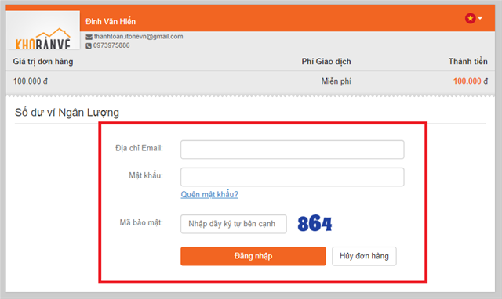Click the Đăng nhập button
Image resolution: width=502 pixels, height=299 pixels.
253,256
